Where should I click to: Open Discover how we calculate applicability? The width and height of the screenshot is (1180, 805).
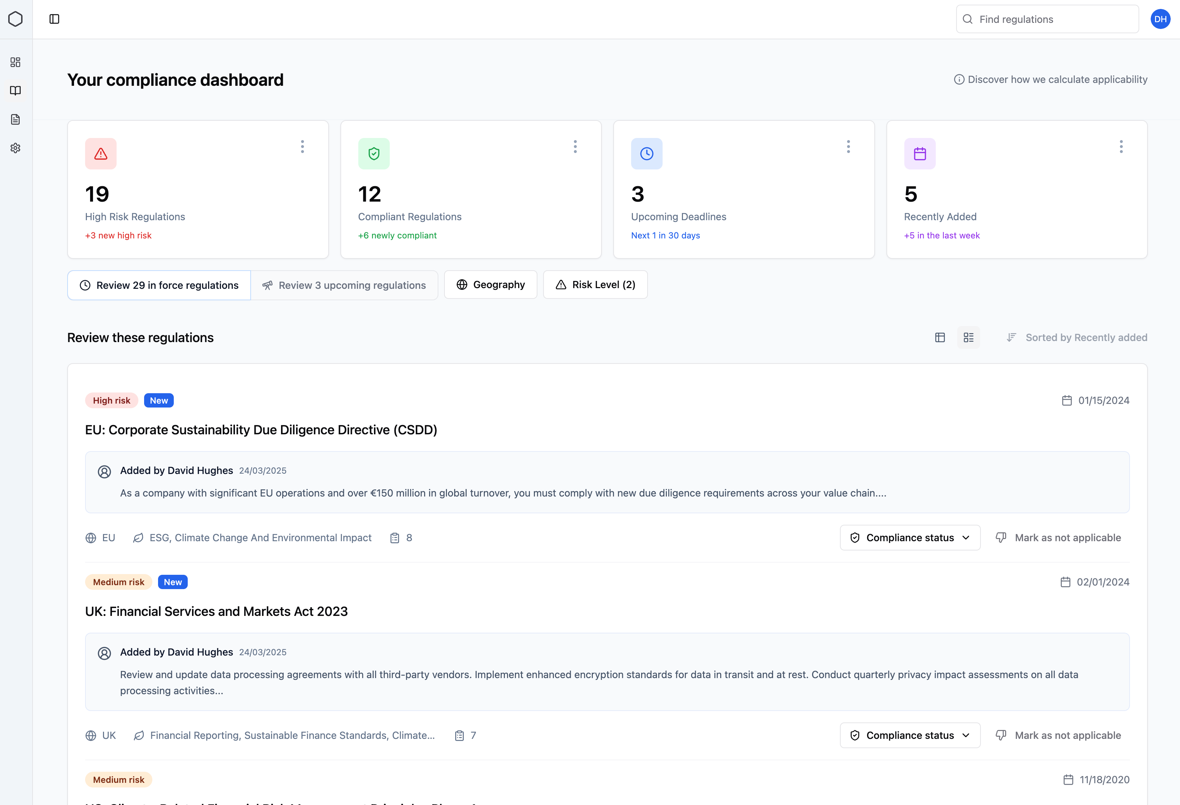1050,79
